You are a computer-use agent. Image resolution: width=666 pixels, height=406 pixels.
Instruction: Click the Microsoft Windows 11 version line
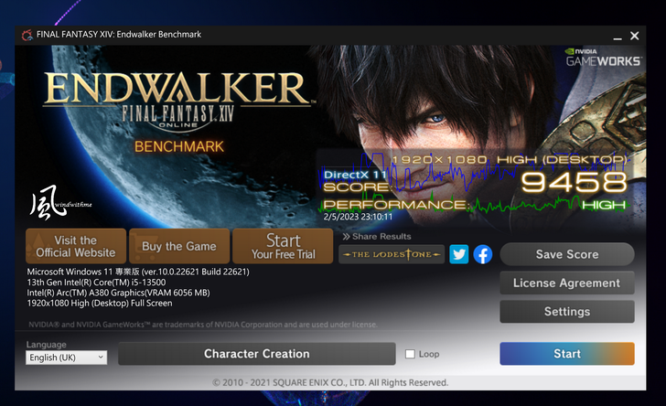tap(138, 272)
